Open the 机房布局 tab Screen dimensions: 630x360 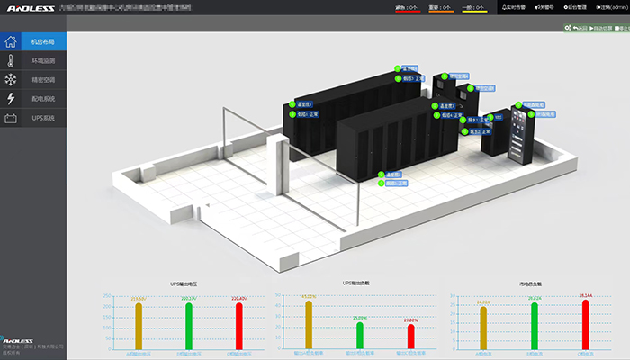(x=43, y=42)
